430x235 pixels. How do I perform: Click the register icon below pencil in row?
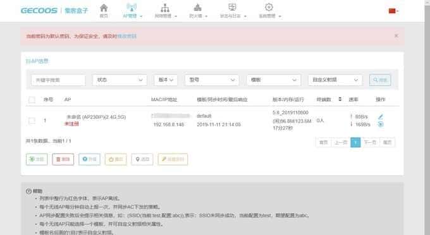[x=381, y=124]
